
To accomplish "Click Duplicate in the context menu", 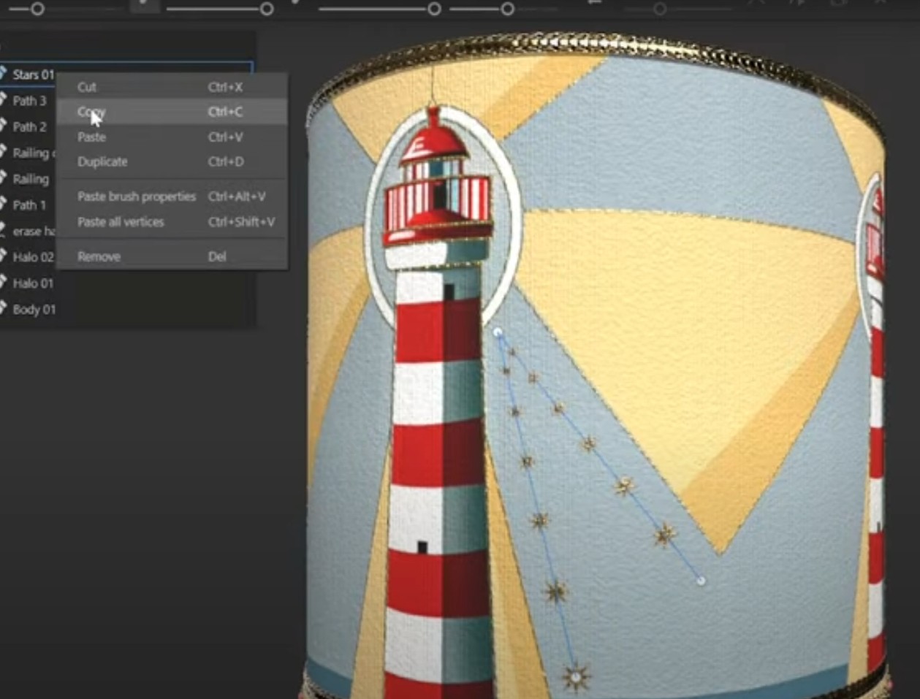I will coord(102,161).
